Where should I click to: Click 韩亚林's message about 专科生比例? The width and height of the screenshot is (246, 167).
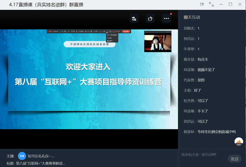point(216,132)
